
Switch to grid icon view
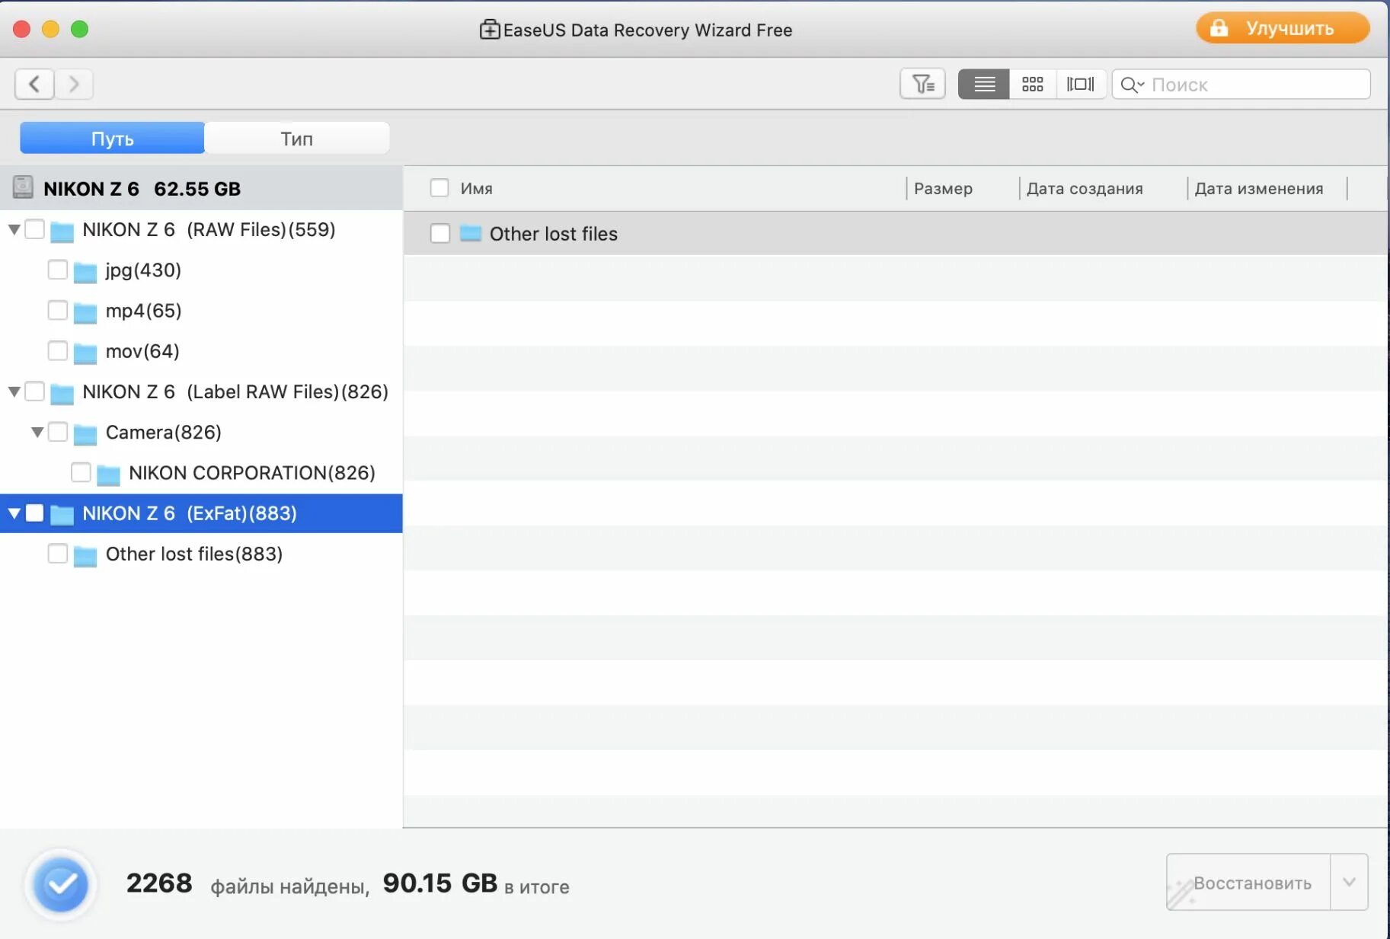(1033, 84)
